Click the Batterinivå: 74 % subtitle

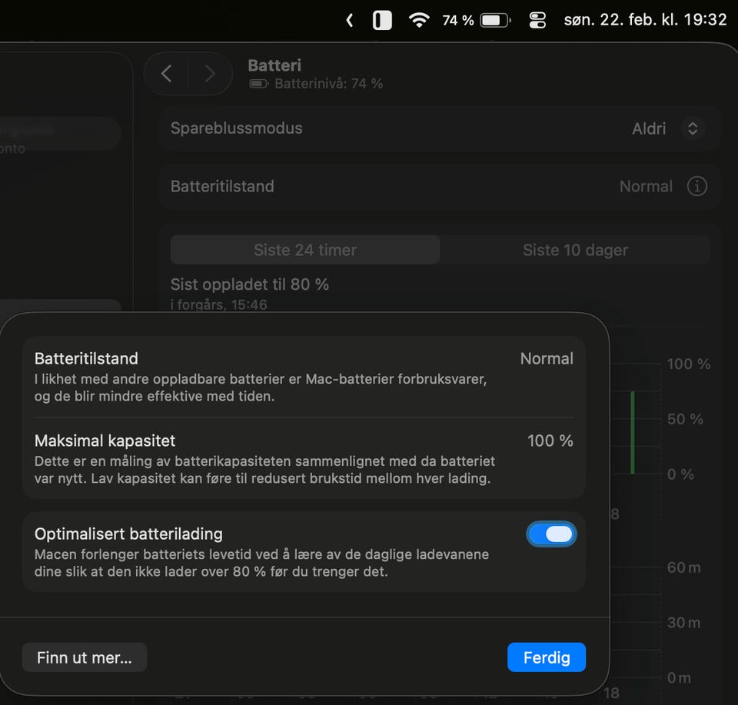pyautogui.click(x=328, y=84)
